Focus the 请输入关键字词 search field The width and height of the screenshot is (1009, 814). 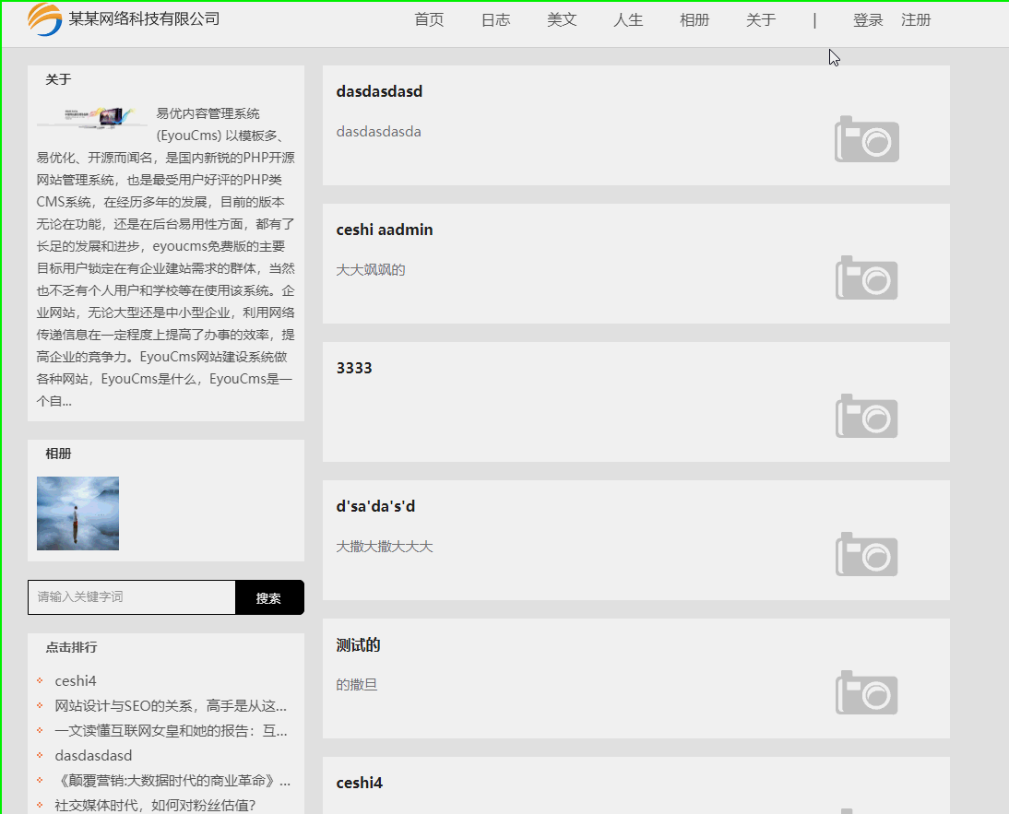pos(131,597)
